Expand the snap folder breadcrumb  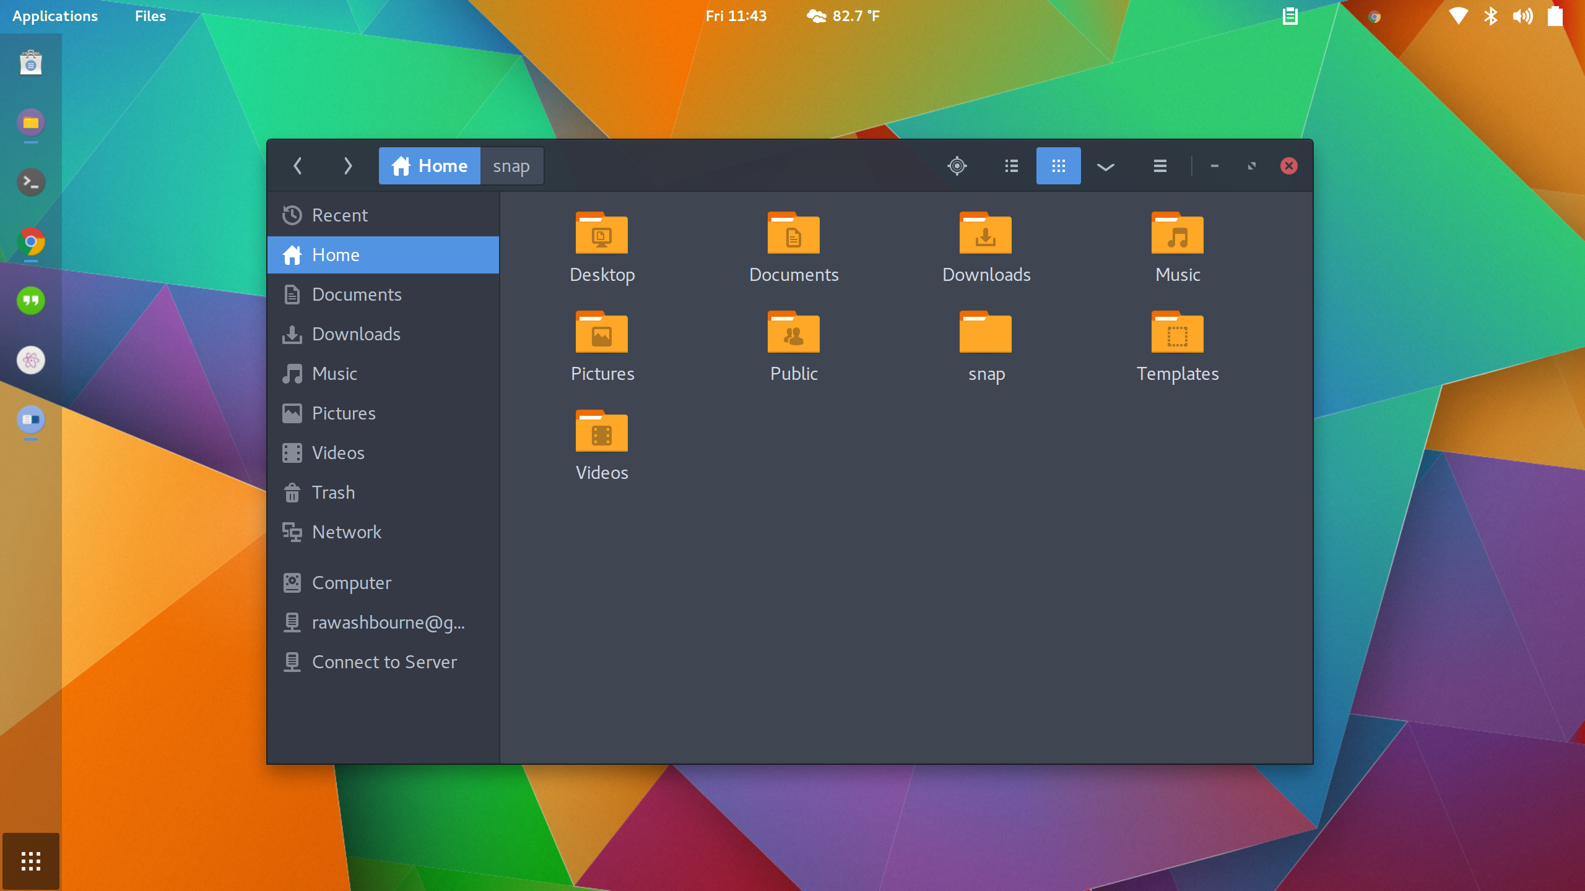coord(511,165)
